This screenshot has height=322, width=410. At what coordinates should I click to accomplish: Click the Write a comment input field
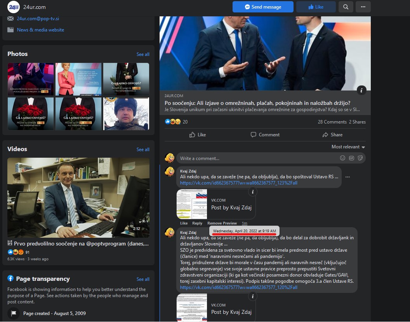coord(256,158)
